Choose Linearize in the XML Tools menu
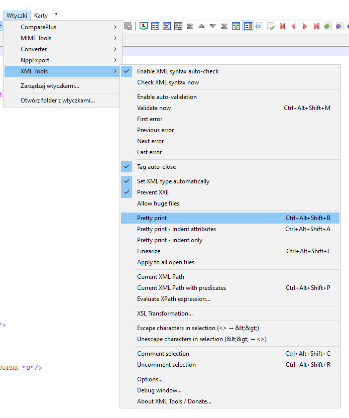349x418 pixels. click(149, 251)
